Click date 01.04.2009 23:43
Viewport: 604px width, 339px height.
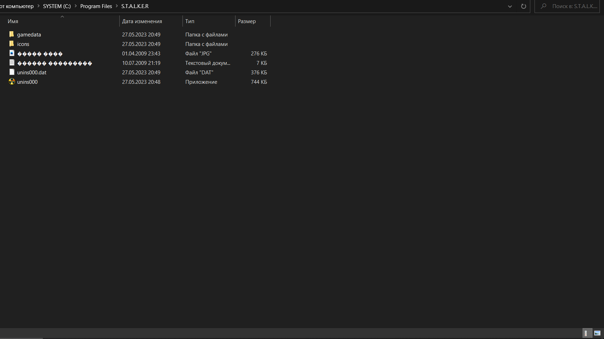(x=141, y=54)
